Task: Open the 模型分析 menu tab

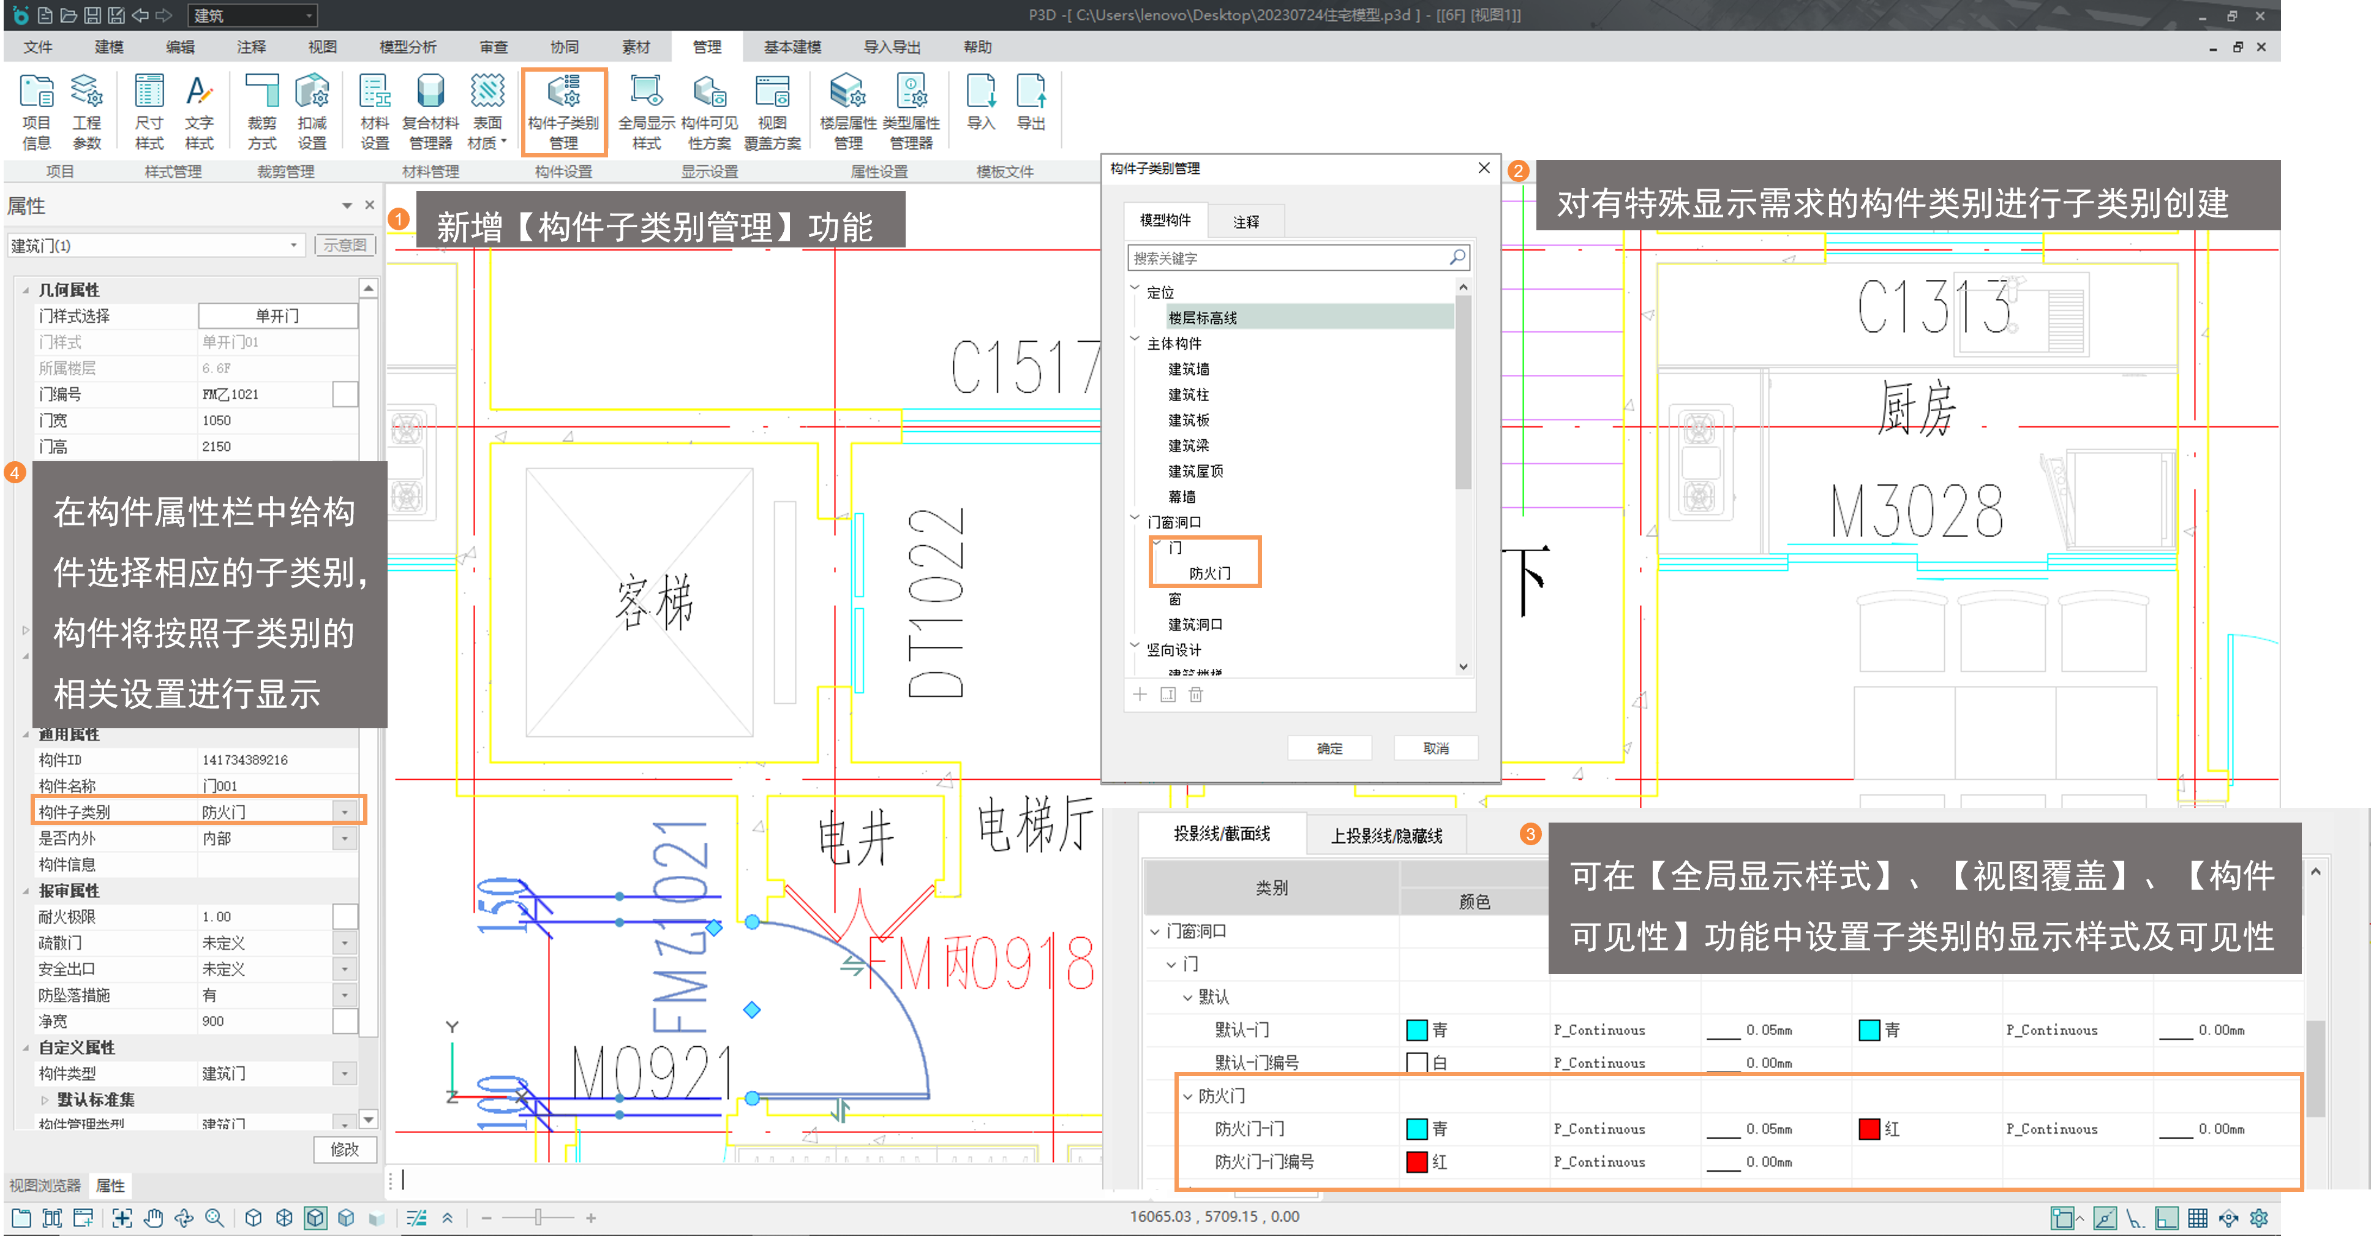Action: (408, 47)
